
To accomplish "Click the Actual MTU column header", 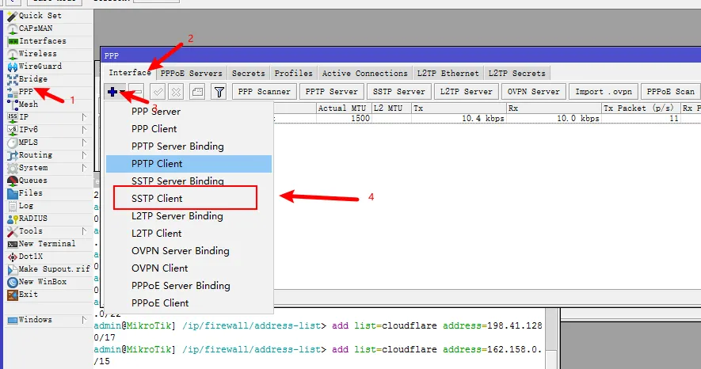I will (x=344, y=108).
